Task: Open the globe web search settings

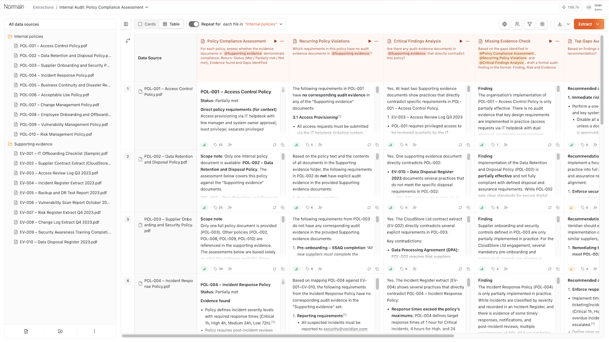Action: tap(505, 24)
